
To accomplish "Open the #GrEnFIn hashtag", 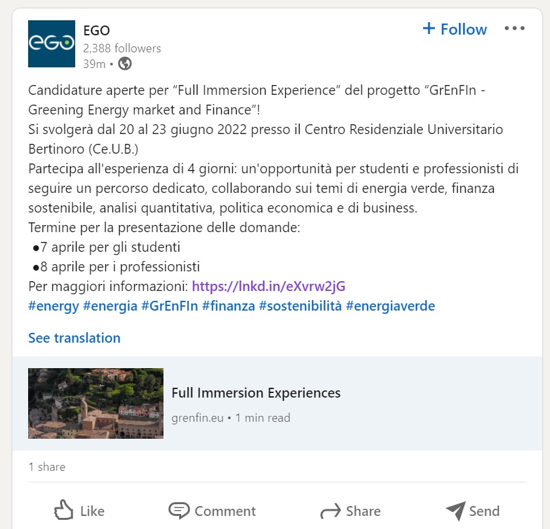I will [x=170, y=306].
